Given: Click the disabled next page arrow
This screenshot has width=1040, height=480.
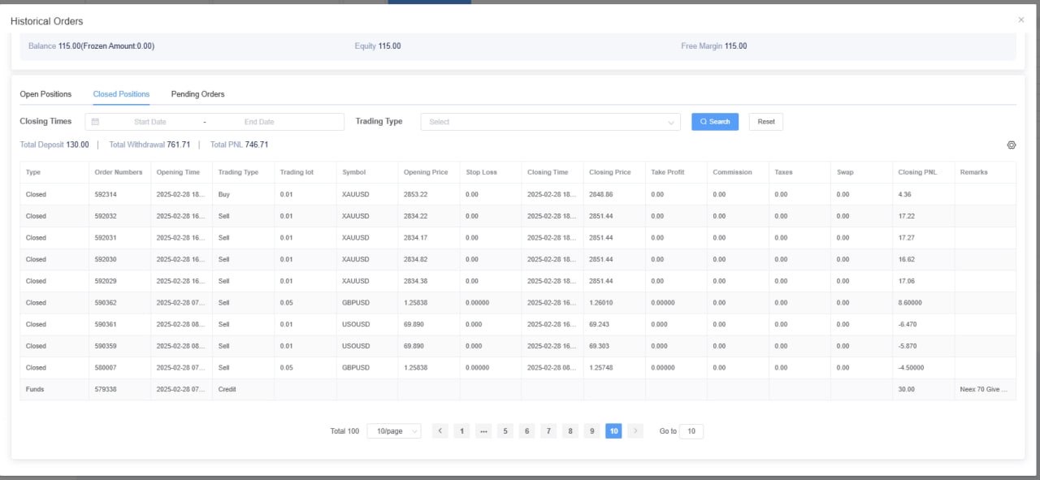Looking at the screenshot, I should (635, 431).
